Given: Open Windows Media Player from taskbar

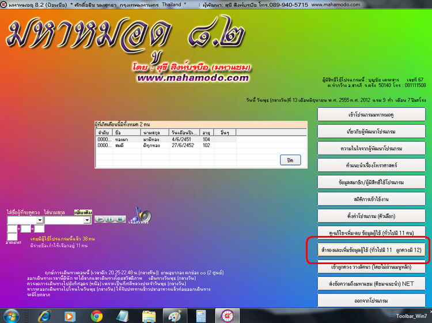Looking at the screenshot, I should [70, 316].
